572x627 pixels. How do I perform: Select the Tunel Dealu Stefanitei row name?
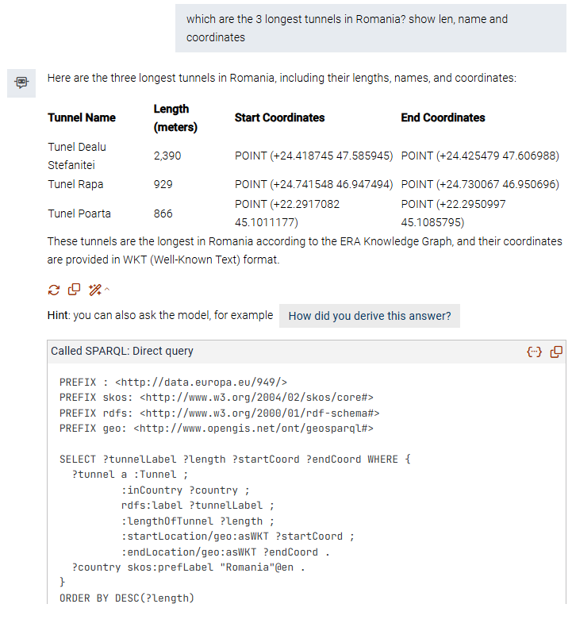coord(77,156)
